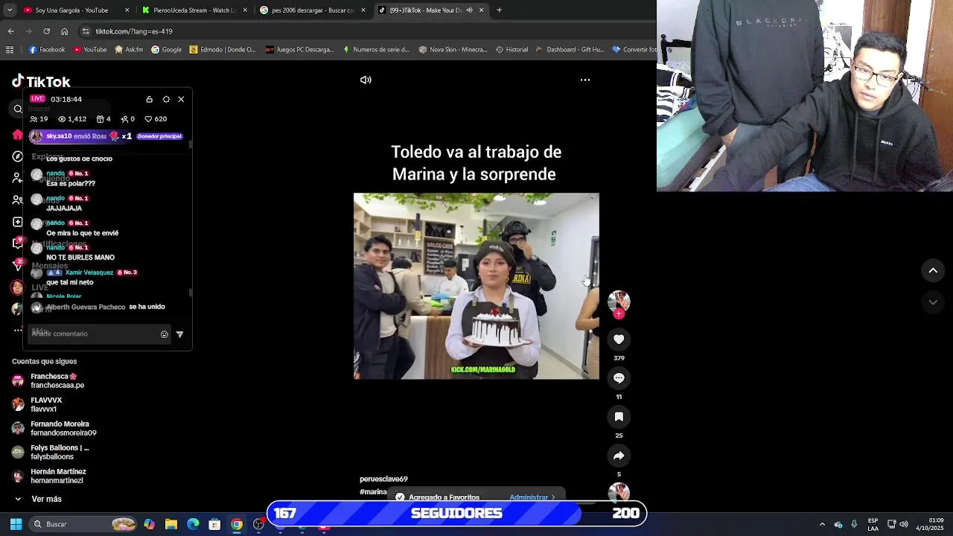Click the browser address bar URL
Viewport: 953px width, 536px height.
[x=134, y=31]
